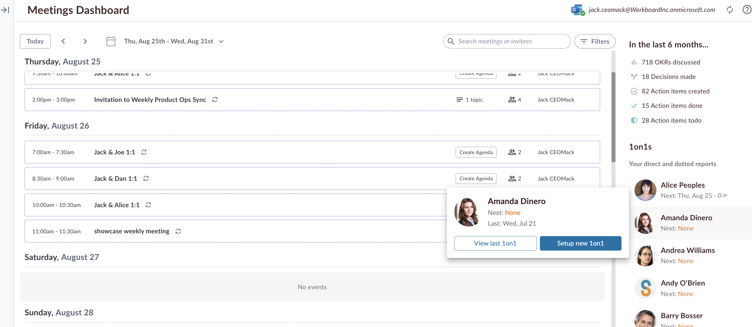The image size is (752, 327).
Task: Click the 2:00pm - 3:00pm time slot
Action: tap(53, 100)
